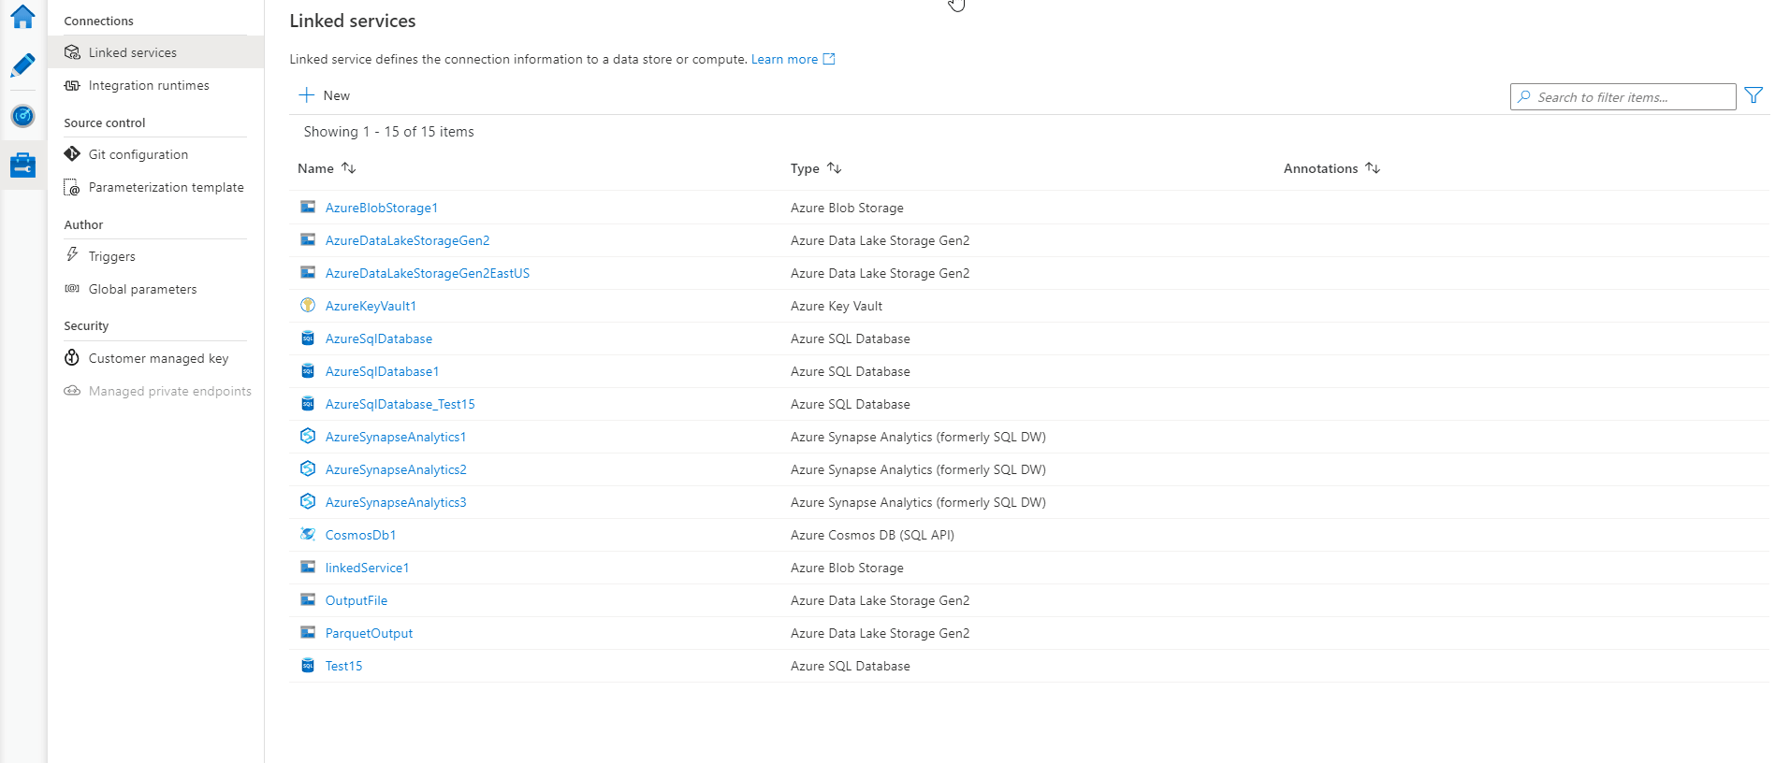Click the Annotations column header

click(x=1320, y=168)
